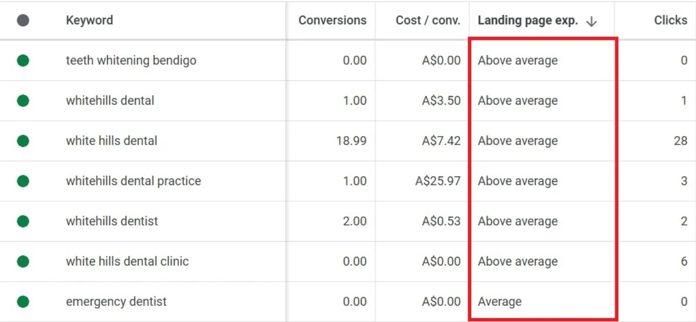Viewport: 696px width, 322px height.
Task: Click status dot for teeth whitening bendigo
Action: [x=23, y=60]
